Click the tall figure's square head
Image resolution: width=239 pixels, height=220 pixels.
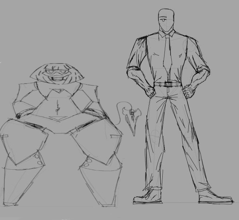tap(166, 19)
